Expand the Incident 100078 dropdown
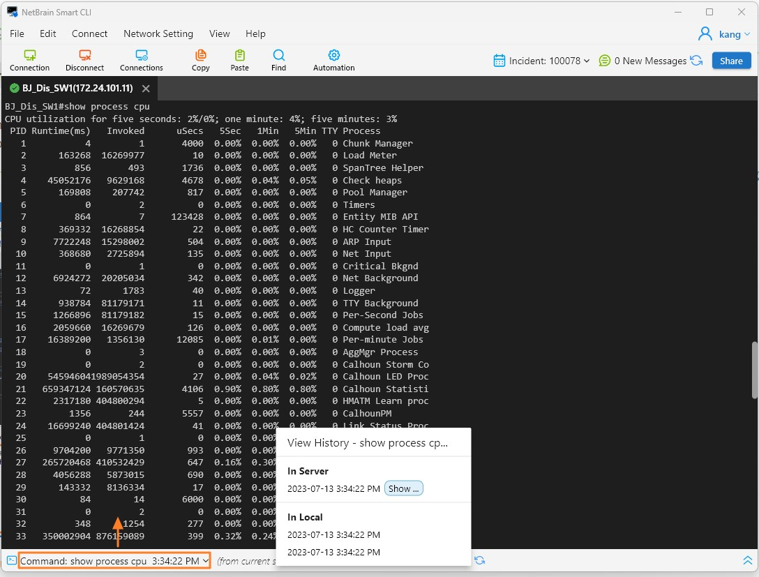The image size is (759, 577). (542, 61)
